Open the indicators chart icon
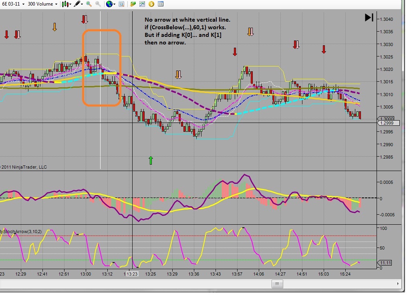This screenshot has width=411, height=298. 142,4
